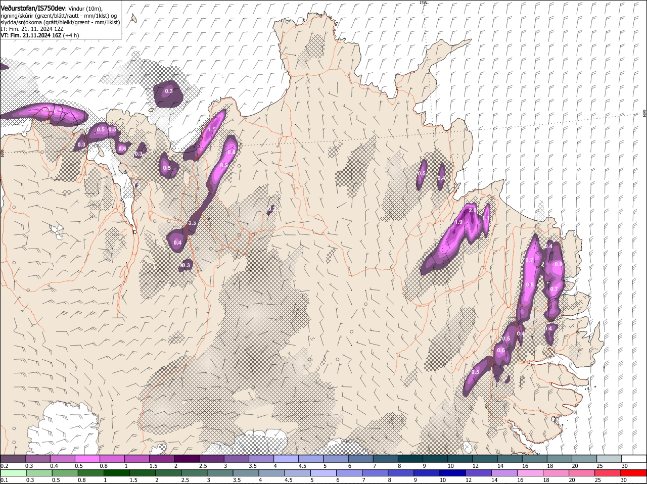Click the 20 swatch in lower legend row
This screenshot has width=647, height=484.
pyautogui.click(x=582, y=473)
